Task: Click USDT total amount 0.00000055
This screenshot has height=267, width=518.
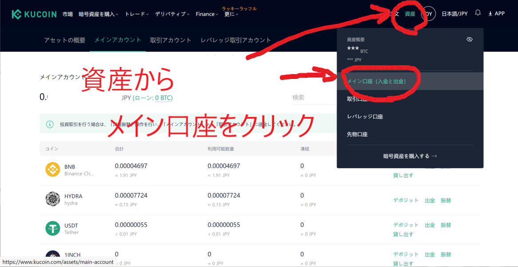Action: pos(131,225)
